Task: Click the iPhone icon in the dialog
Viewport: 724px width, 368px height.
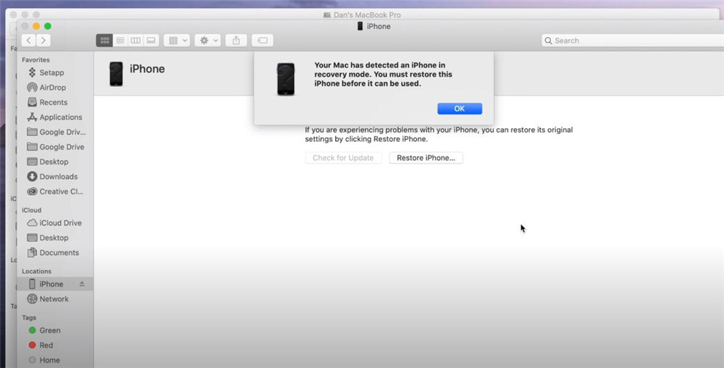Action: (286, 79)
